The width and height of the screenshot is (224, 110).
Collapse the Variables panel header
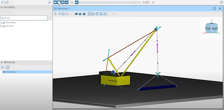pyautogui.click(x=2, y=7)
